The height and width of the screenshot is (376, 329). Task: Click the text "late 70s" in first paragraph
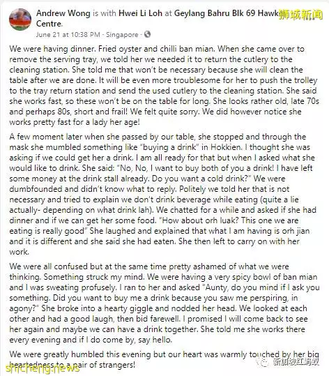pos(305,101)
